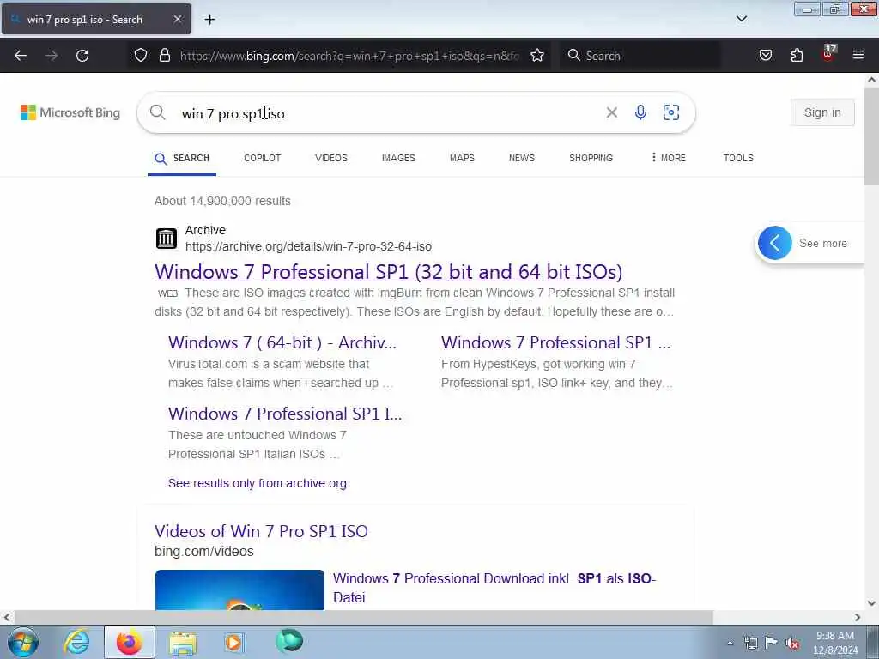Click the horizontal scrollbar right arrow

(858, 618)
